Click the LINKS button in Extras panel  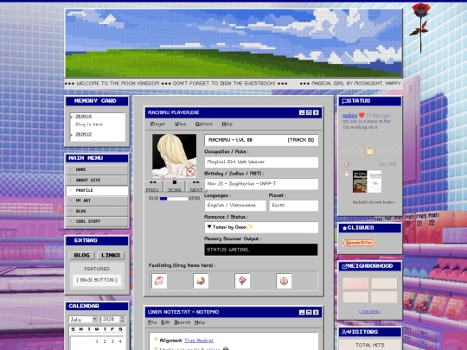pyautogui.click(x=111, y=255)
